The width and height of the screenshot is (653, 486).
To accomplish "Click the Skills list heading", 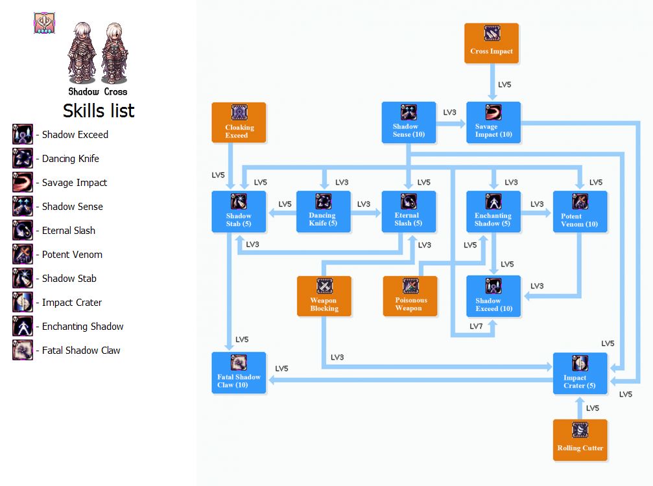I will [x=99, y=111].
